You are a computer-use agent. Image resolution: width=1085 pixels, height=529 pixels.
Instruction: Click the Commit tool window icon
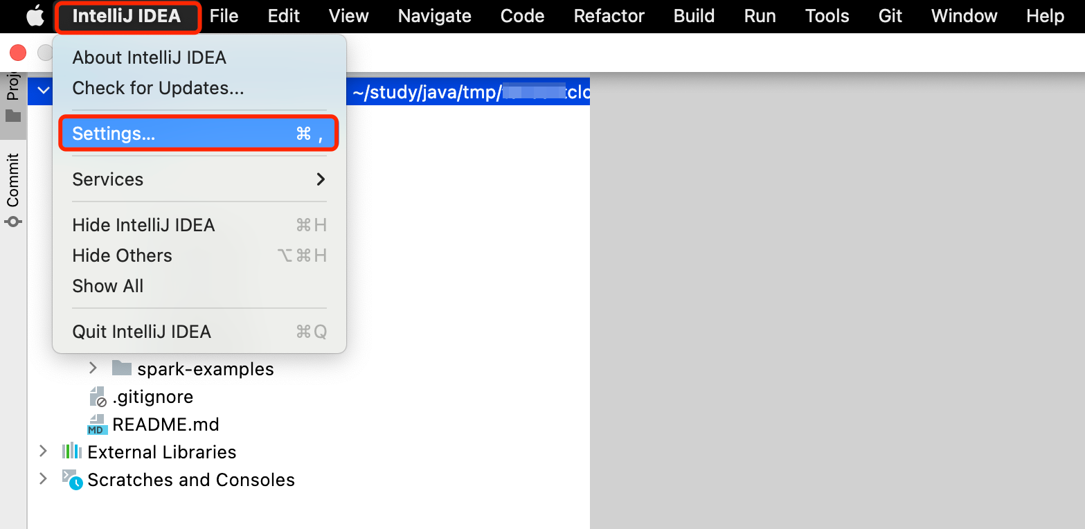[x=13, y=222]
